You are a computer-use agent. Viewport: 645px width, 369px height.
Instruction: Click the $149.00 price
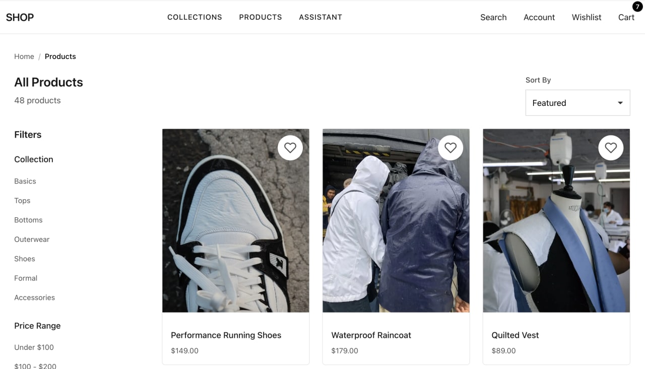[185, 351]
